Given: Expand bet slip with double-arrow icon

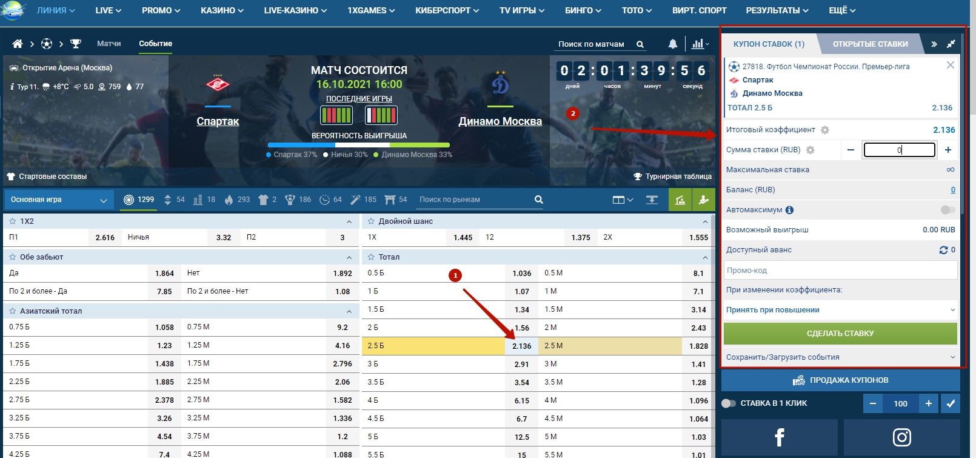Looking at the screenshot, I should click(934, 44).
